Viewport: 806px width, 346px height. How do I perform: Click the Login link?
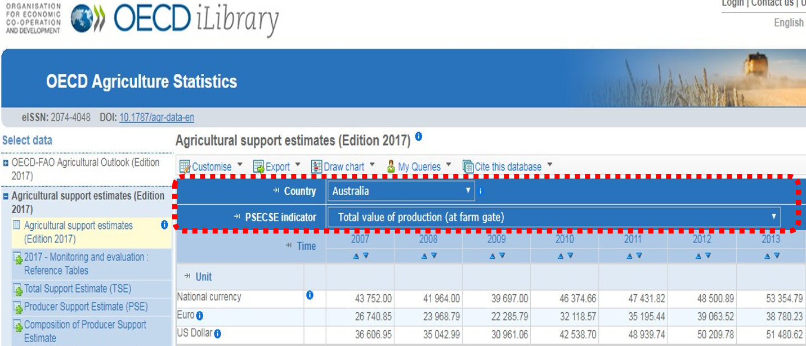[x=733, y=3]
